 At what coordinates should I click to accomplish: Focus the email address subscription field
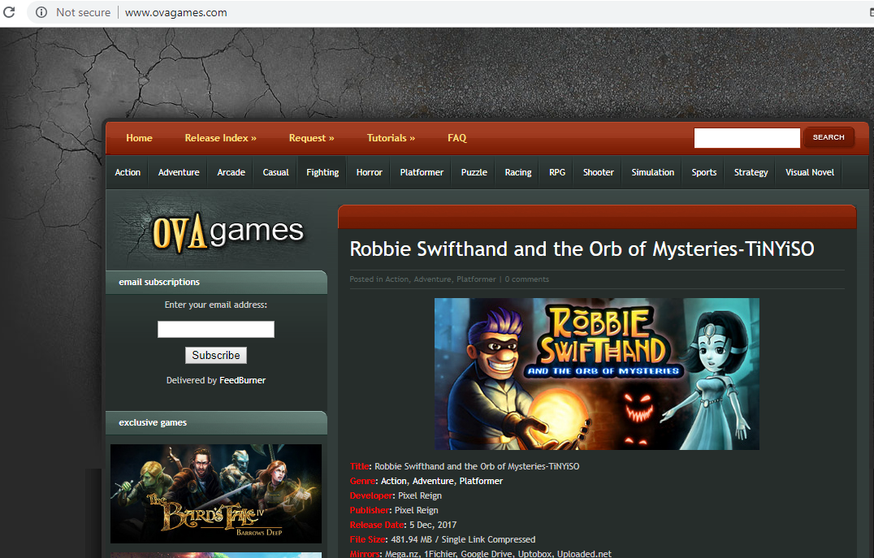[x=216, y=329]
